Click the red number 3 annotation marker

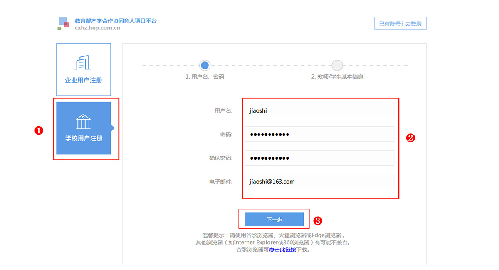click(x=318, y=221)
